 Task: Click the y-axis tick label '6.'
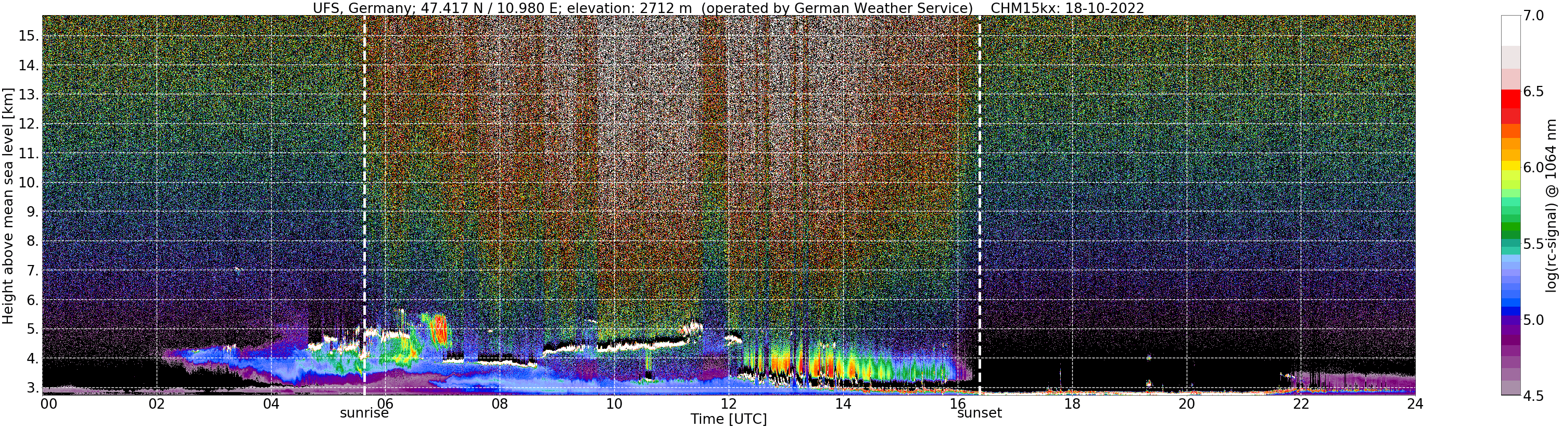point(33,300)
